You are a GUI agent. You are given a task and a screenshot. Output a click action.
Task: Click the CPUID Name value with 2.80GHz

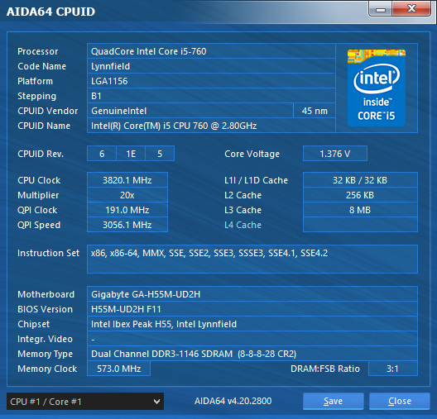[x=211, y=126]
